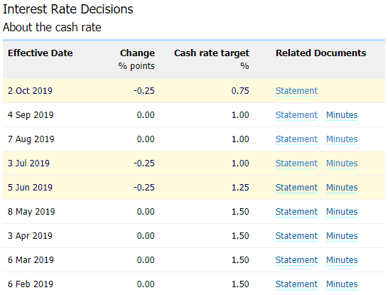Open the Minutes link for 7 Aug 2019
Image resolution: width=388 pixels, height=295 pixels.
tap(342, 139)
